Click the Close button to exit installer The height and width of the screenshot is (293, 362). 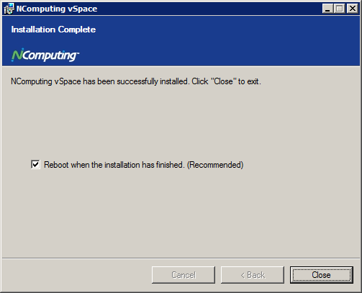(322, 275)
